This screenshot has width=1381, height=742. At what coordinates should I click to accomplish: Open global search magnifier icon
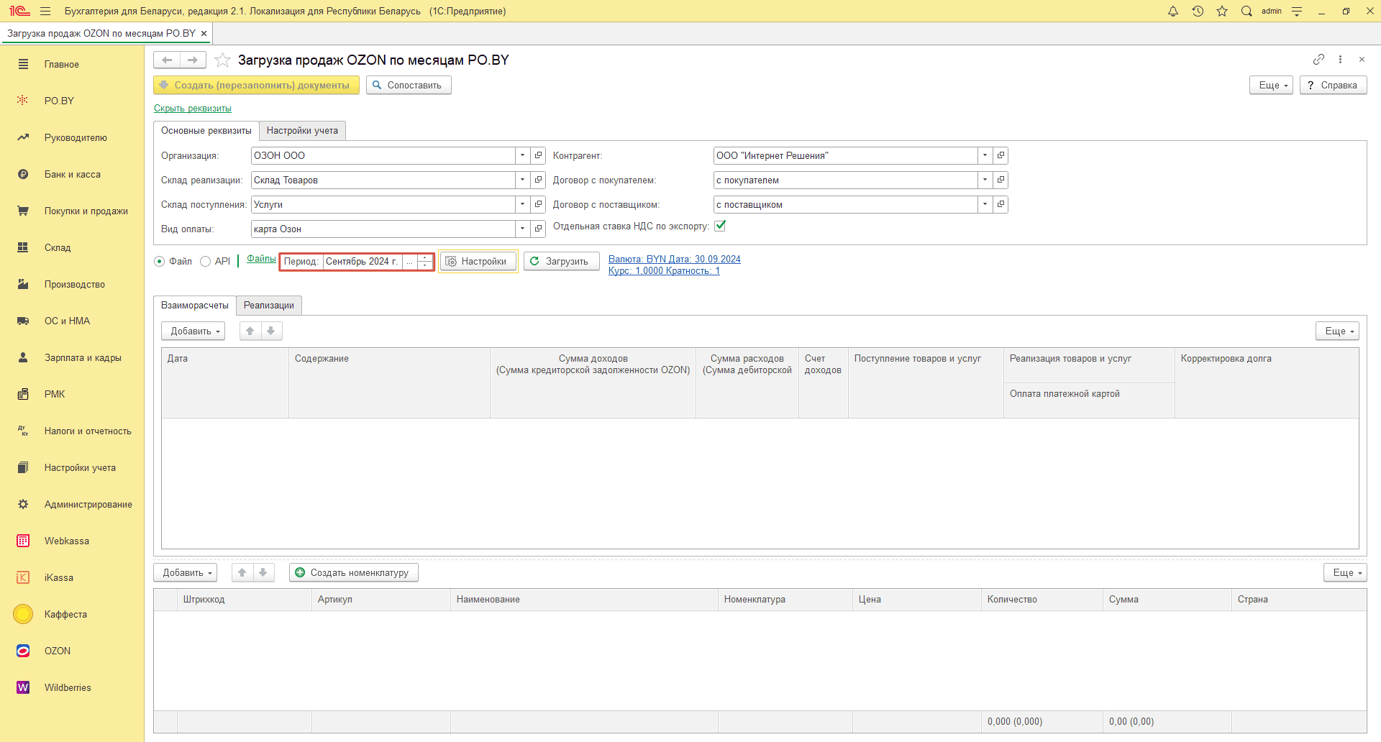coord(1246,11)
